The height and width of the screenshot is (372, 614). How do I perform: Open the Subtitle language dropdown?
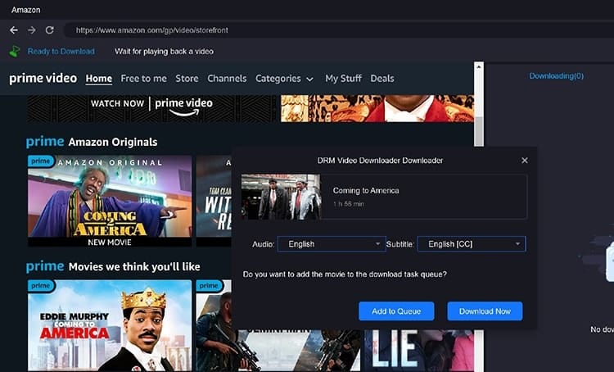[472, 244]
